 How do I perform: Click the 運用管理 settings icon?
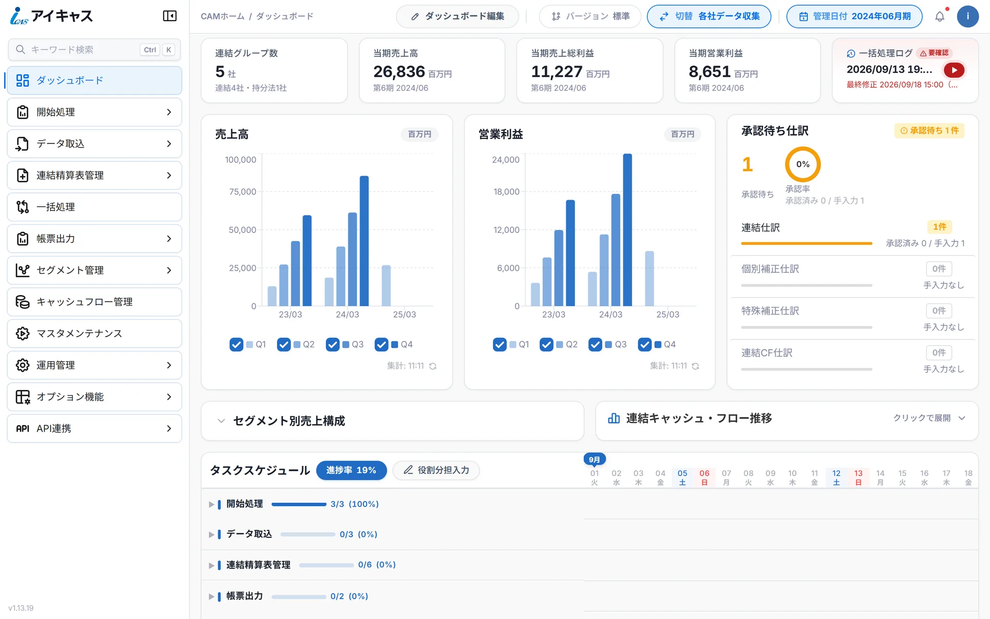23,365
